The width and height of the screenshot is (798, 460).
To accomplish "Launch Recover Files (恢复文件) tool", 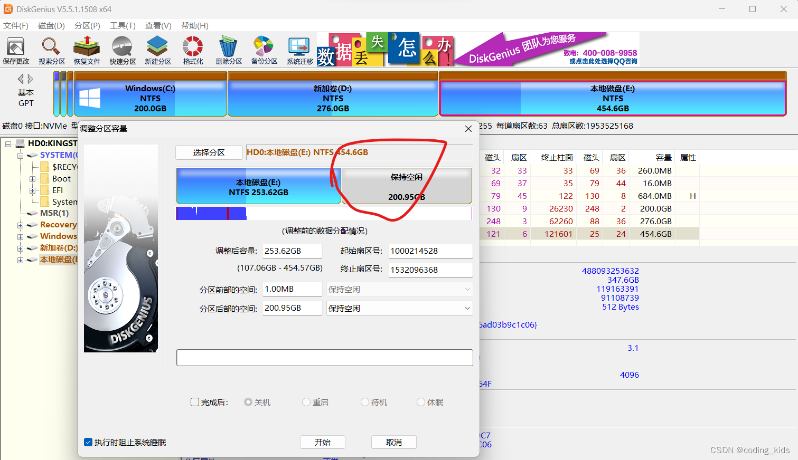I will point(87,51).
